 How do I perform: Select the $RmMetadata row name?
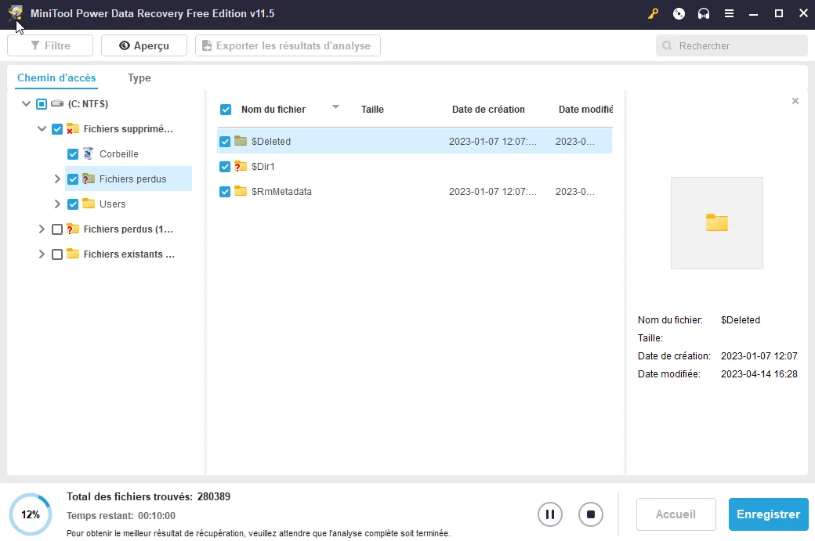click(281, 192)
